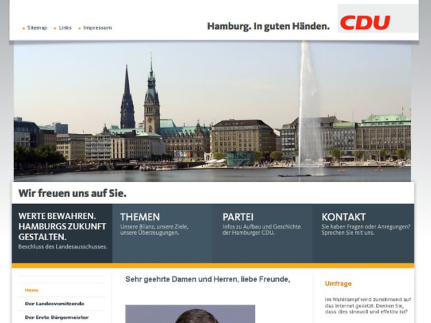Select News in the left sidebar
Viewport: 431px width, 323px height.
pyautogui.click(x=32, y=290)
